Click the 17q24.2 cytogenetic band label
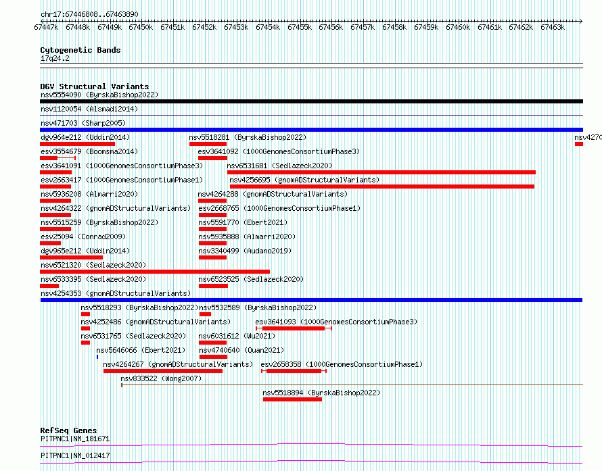 [55, 58]
